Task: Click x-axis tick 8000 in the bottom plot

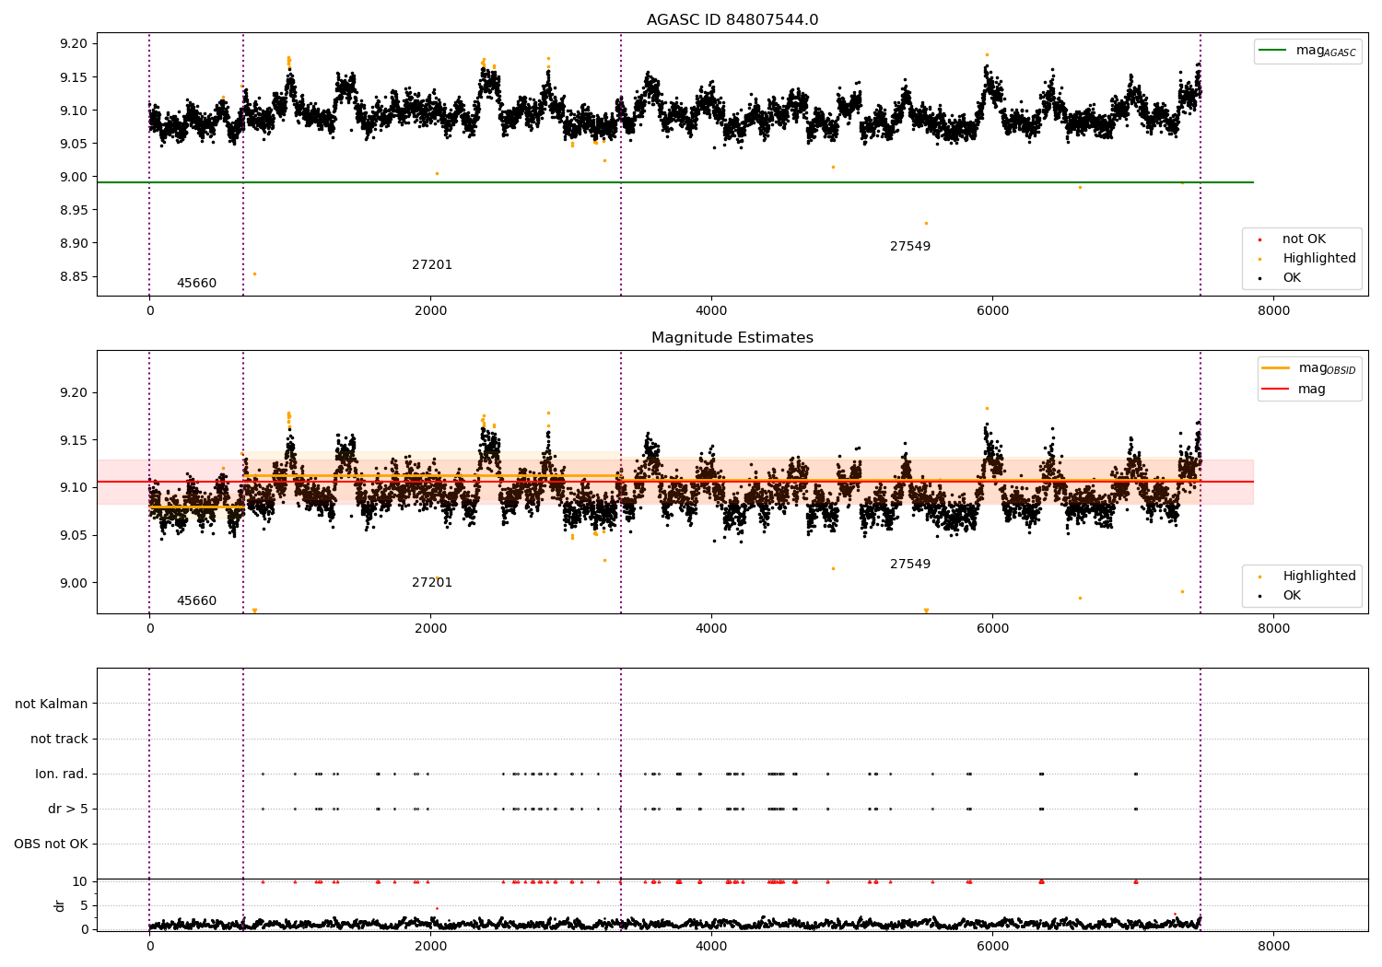Action: point(1274,946)
